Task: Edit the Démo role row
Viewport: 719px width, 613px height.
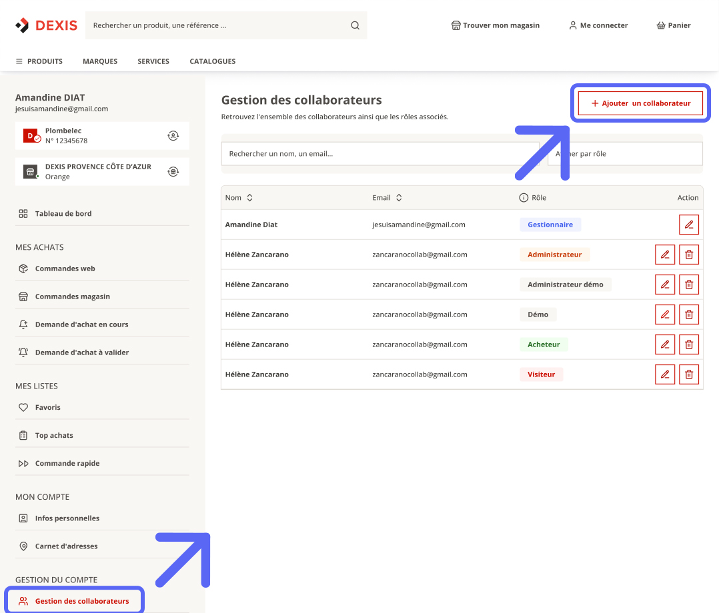Action: [665, 314]
